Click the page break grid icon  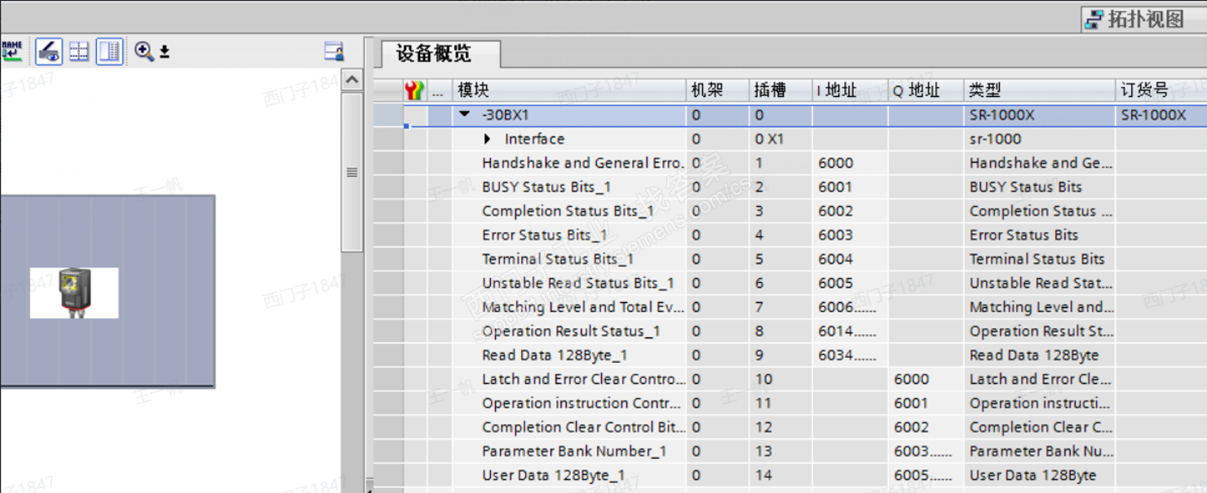point(79,52)
